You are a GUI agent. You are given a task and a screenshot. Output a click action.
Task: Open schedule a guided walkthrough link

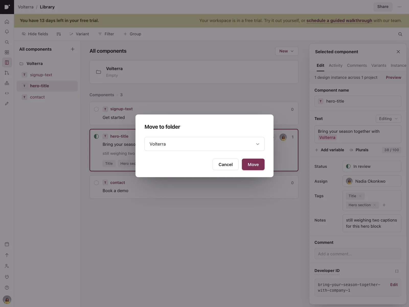click(339, 20)
